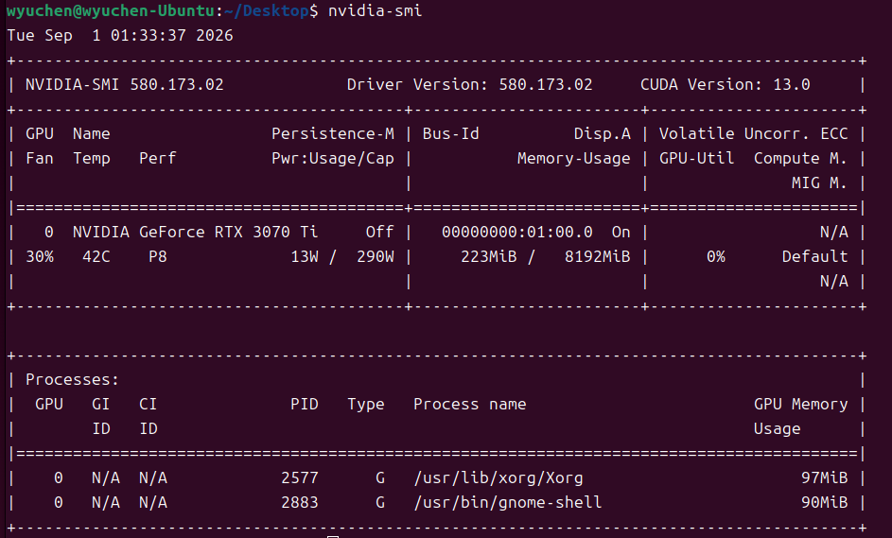Click the Compute M. header
The height and width of the screenshot is (538, 892).
pyautogui.click(x=800, y=158)
